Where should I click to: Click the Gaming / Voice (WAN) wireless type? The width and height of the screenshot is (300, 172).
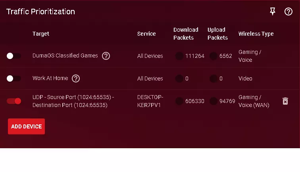pyautogui.click(x=254, y=101)
